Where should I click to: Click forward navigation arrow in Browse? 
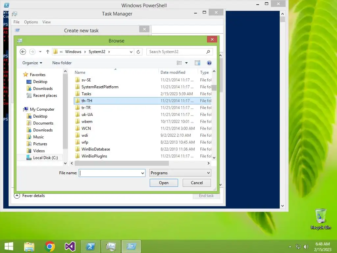coord(32,52)
